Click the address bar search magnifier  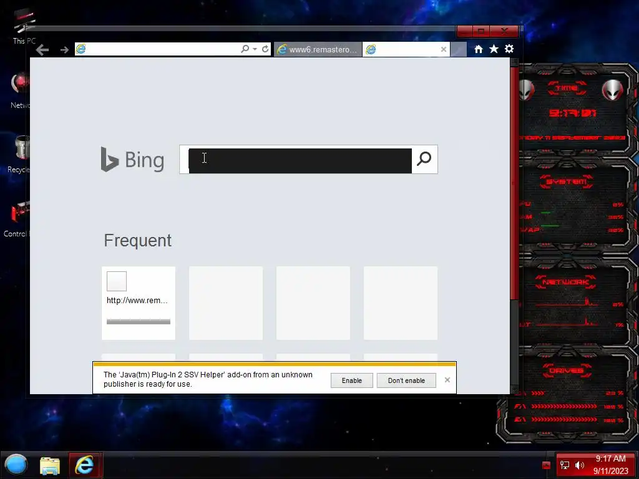click(245, 49)
